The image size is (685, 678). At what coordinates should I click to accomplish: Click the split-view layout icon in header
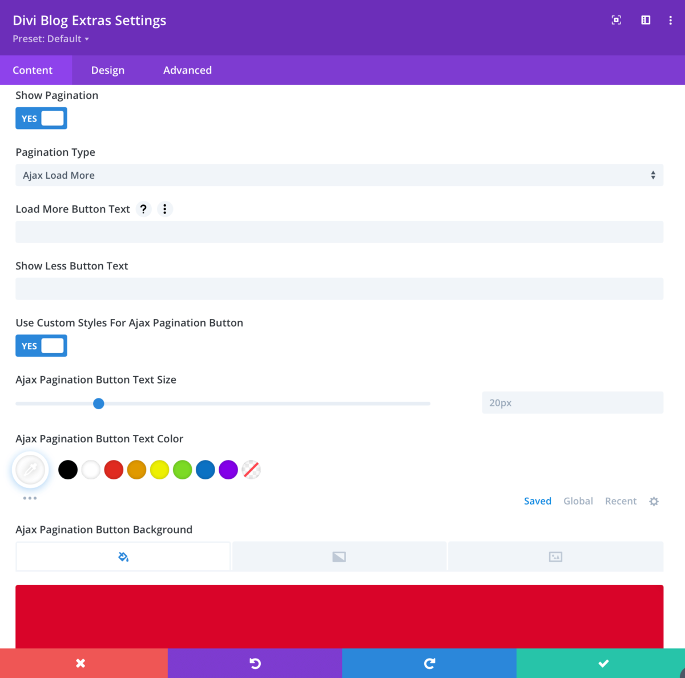pyautogui.click(x=645, y=20)
